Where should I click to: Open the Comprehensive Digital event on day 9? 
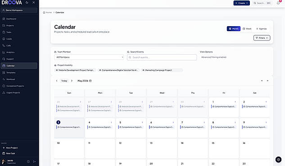[x=255, y=127]
